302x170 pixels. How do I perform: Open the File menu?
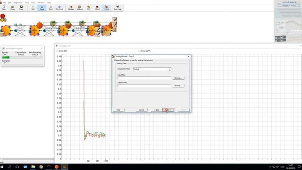point(4,3)
